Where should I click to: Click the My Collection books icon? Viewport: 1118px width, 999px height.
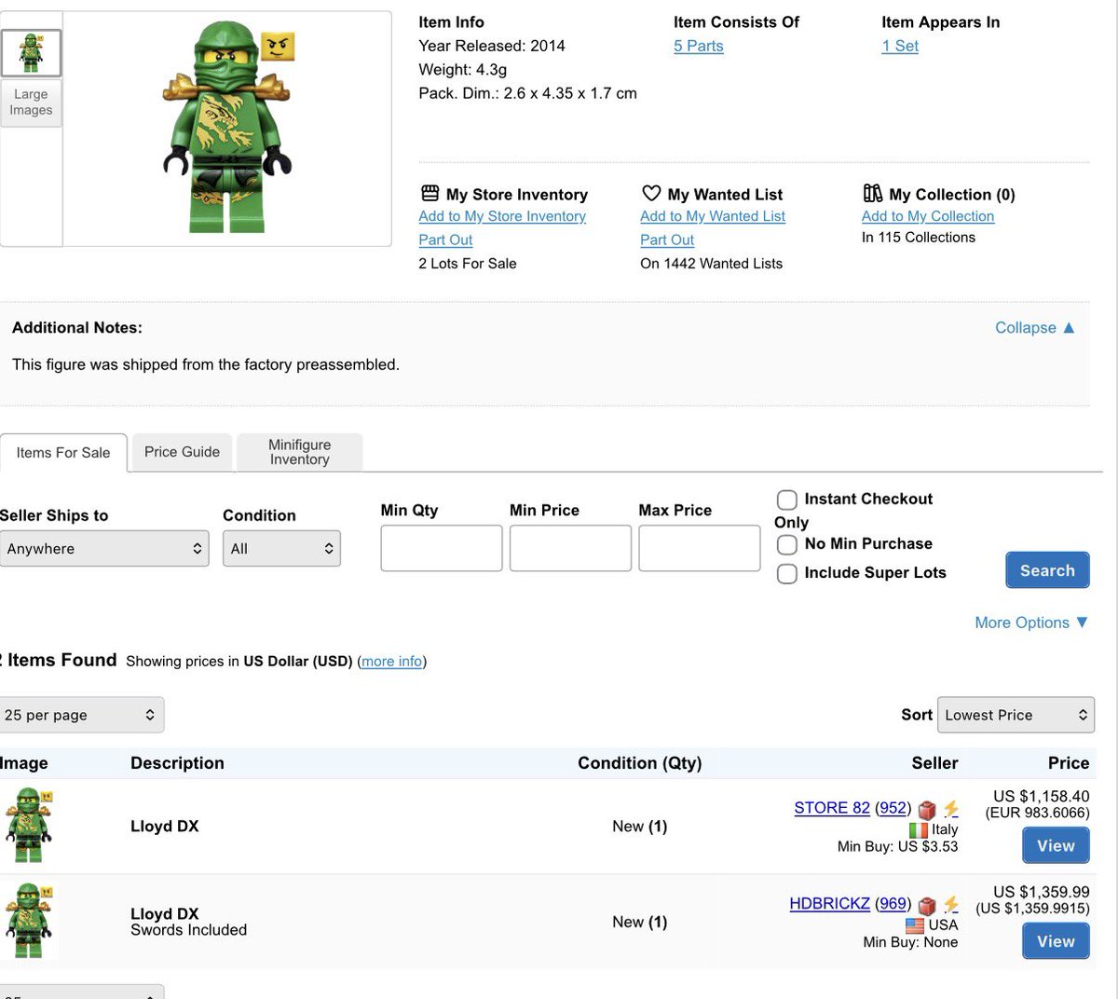click(x=873, y=193)
